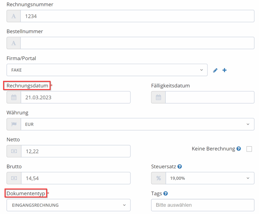Select the Dokumententyp dropdown EINGANGSRECHNUNG

69,205
